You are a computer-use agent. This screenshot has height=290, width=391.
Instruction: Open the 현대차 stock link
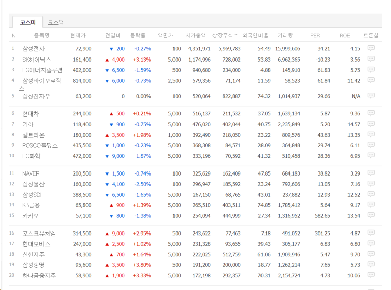31,113
